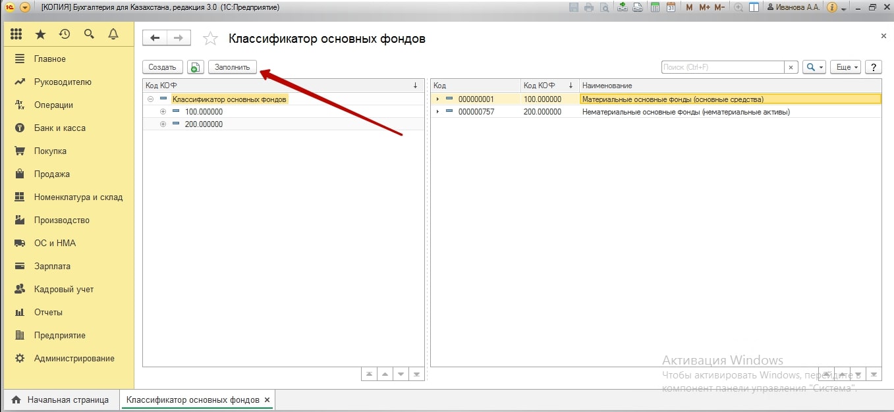The height and width of the screenshot is (412, 894).
Task: Open the calendar icon in the title bar
Action: point(671,8)
